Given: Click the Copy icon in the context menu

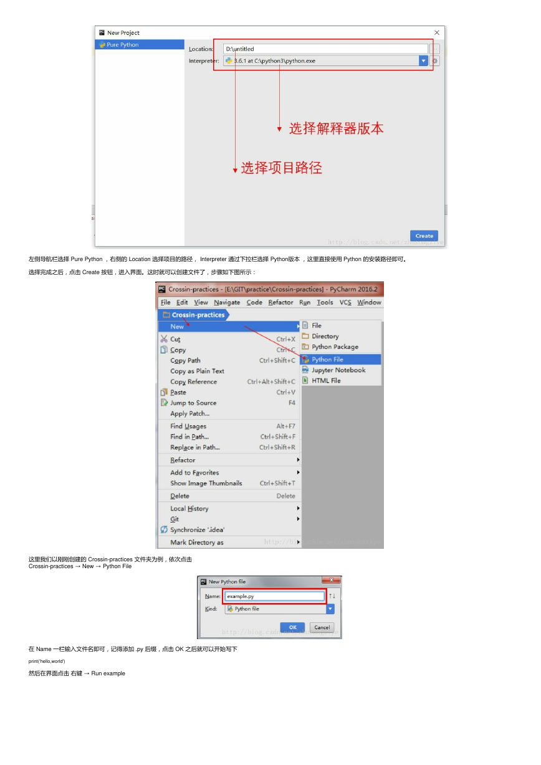Looking at the screenshot, I should (x=164, y=349).
